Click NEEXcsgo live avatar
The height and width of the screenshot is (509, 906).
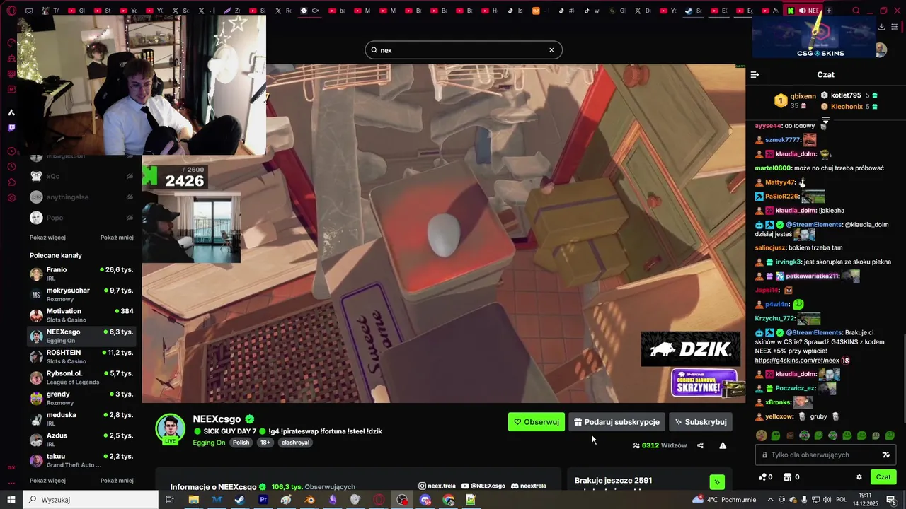(171, 429)
